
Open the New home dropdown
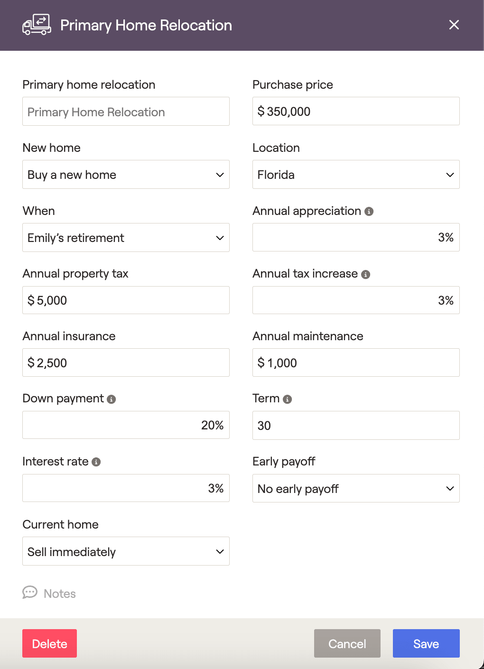[126, 175]
